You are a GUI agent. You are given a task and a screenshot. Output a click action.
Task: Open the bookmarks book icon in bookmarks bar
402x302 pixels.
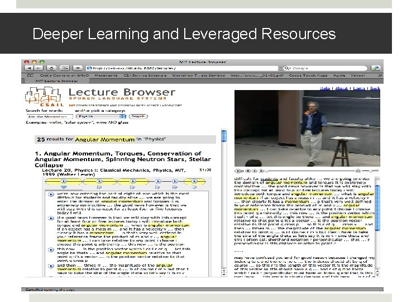pyautogui.click(x=30, y=75)
